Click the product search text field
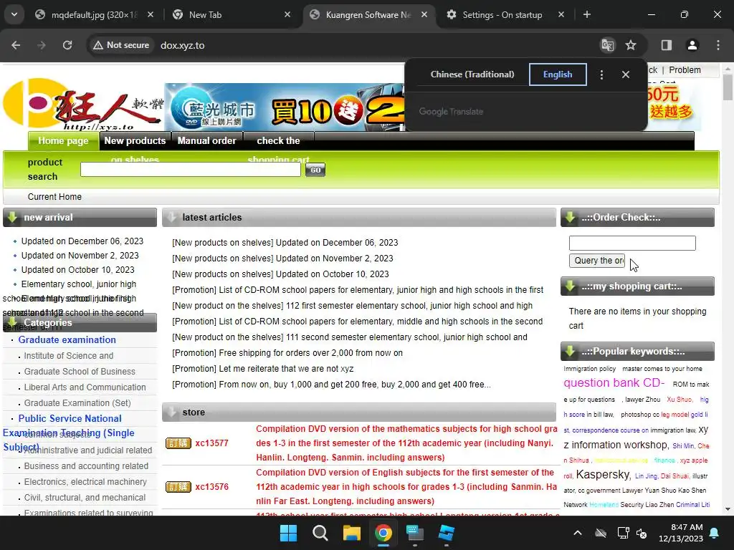734x550 pixels. pos(191,170)
